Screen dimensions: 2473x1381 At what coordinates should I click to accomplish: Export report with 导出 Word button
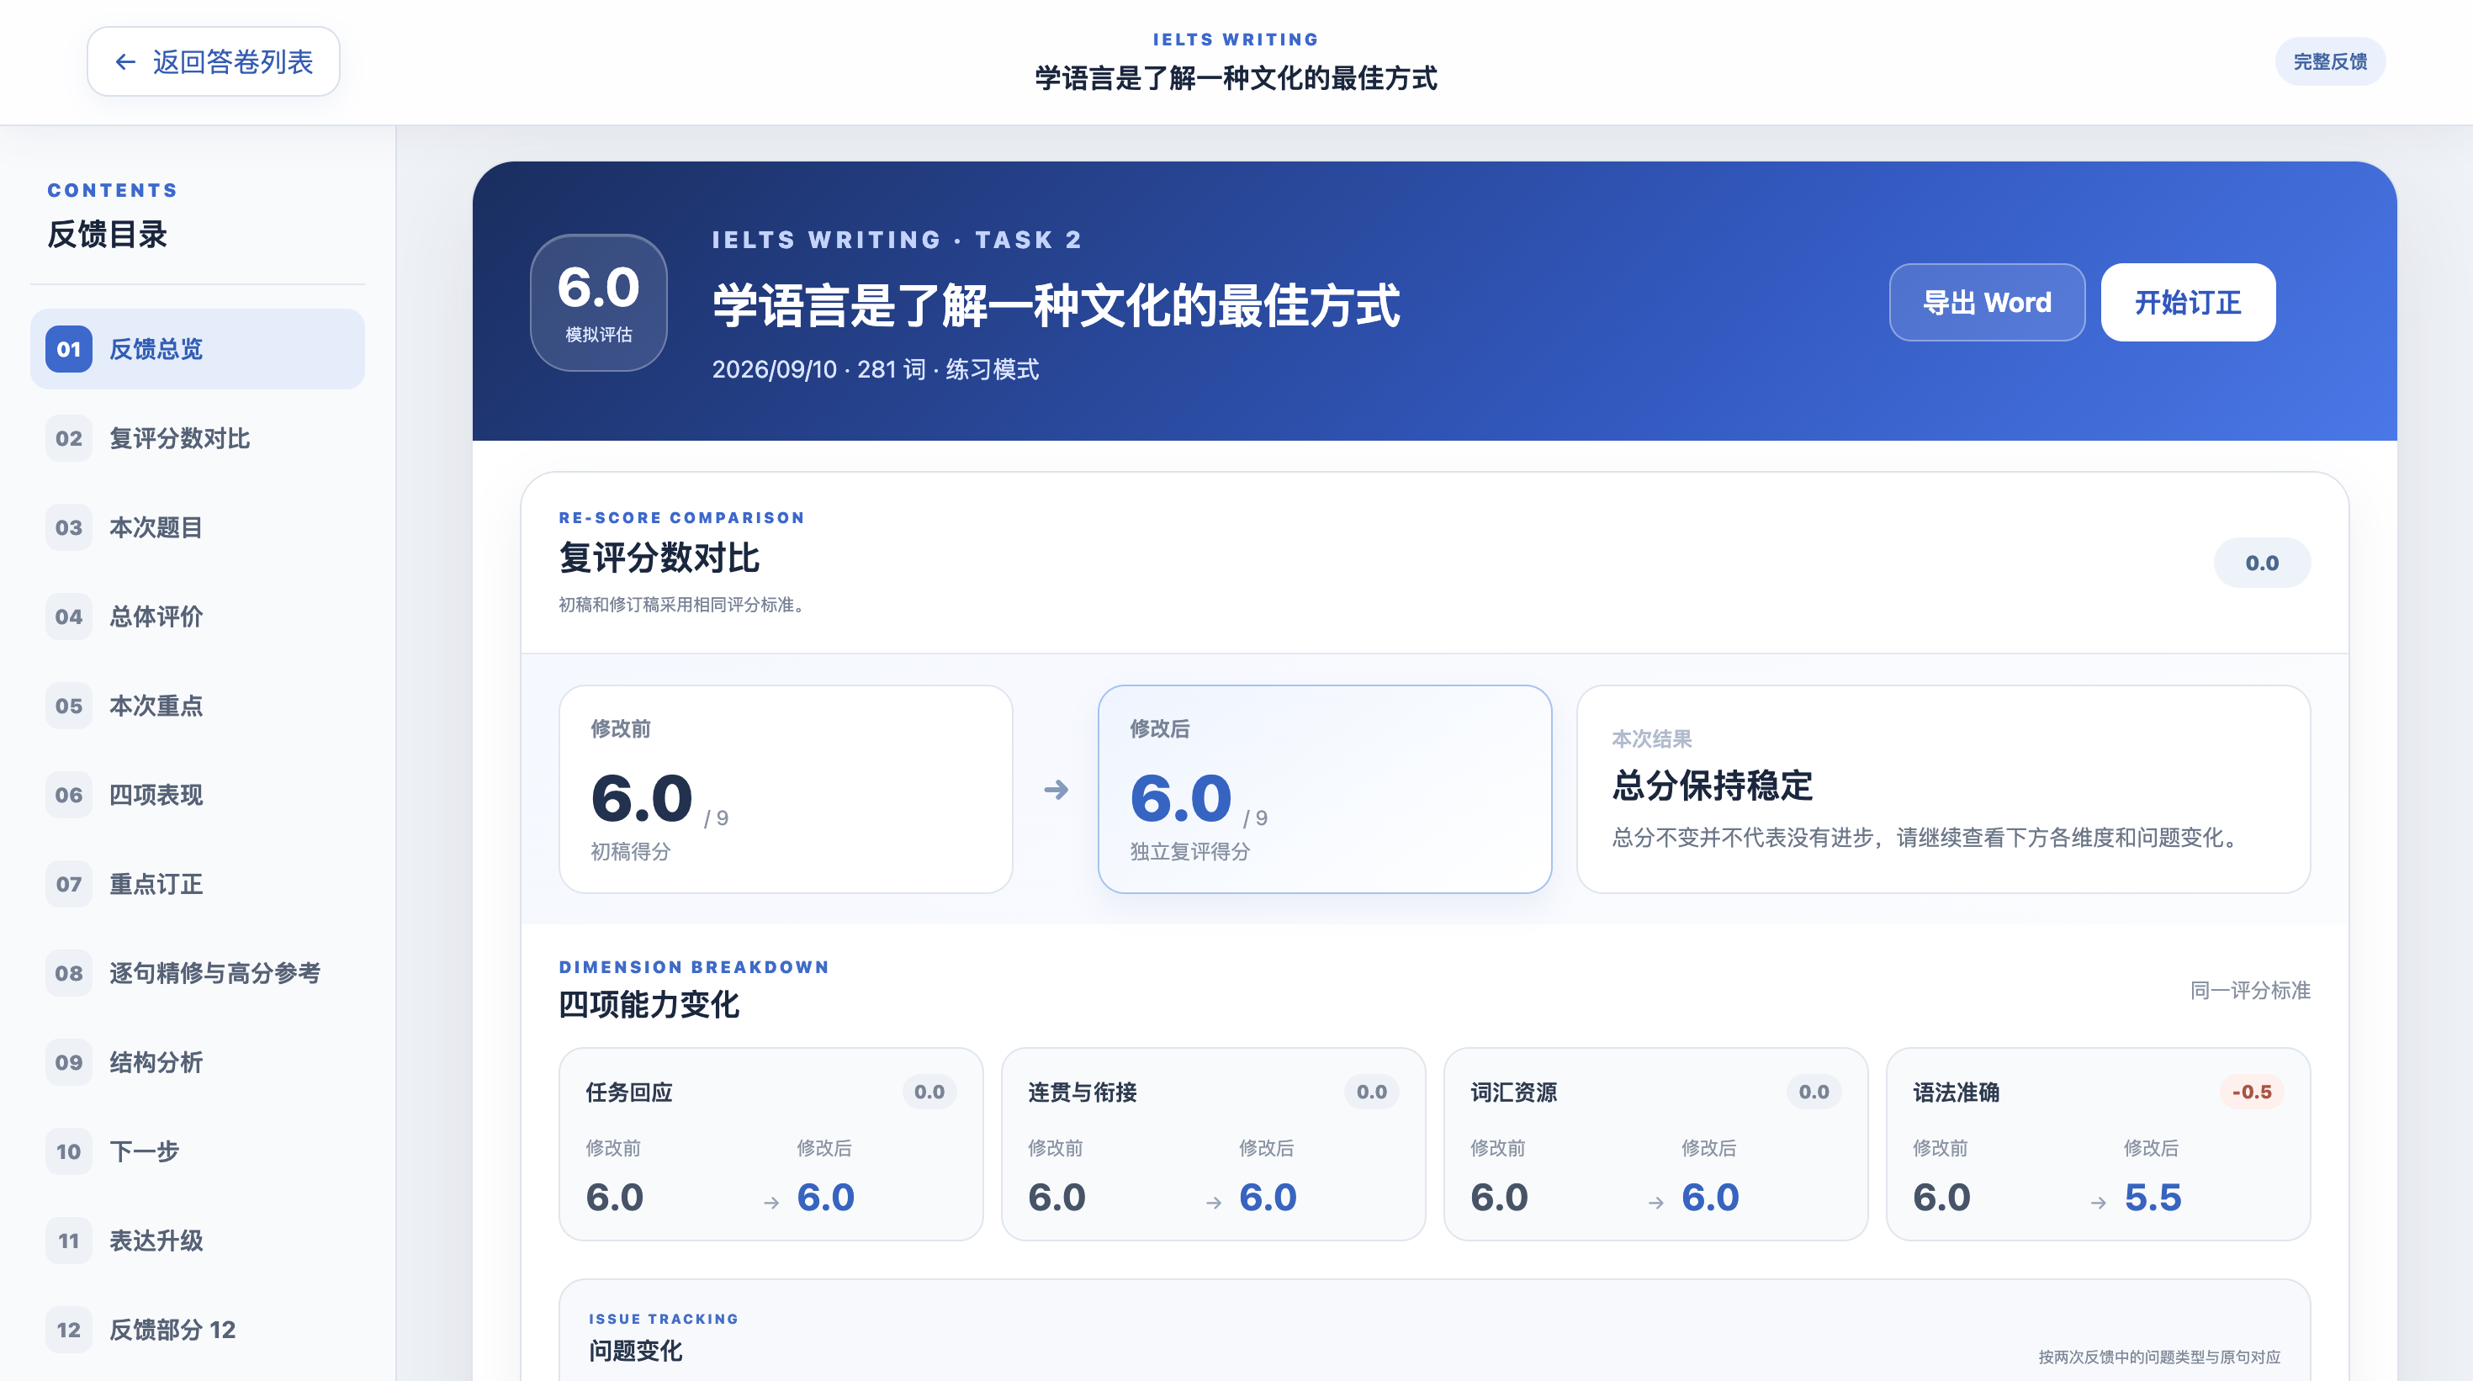click(1986, 302)
